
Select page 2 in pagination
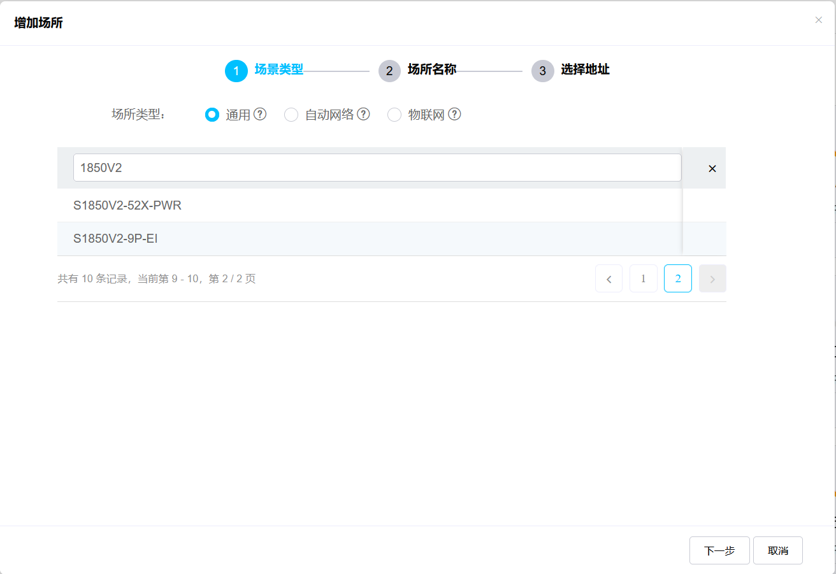coord(678,278)
